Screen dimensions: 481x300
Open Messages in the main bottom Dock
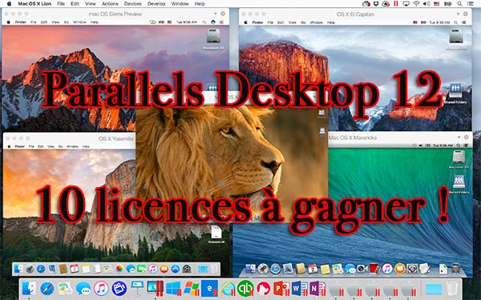pos(83,289)
